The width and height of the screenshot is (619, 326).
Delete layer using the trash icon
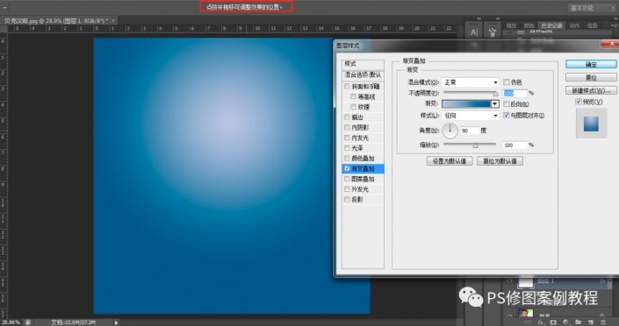(x=603, y=322)
